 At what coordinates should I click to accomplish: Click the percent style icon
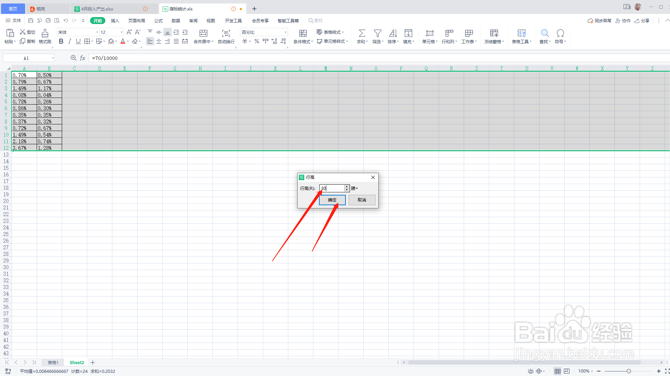(x=257, y=41)
